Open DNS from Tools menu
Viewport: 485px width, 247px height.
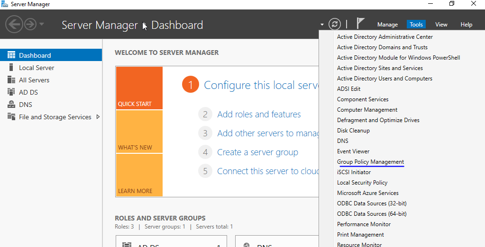[x=342, y=141]
